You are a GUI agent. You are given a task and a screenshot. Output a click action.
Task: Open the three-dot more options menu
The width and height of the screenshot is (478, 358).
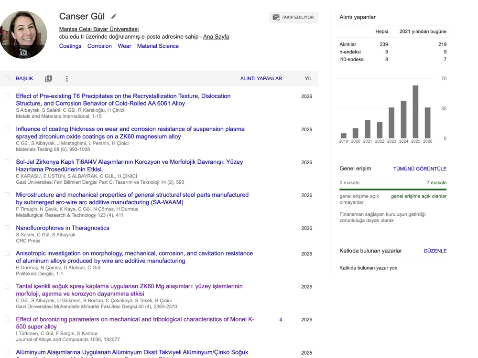(67, 79)
